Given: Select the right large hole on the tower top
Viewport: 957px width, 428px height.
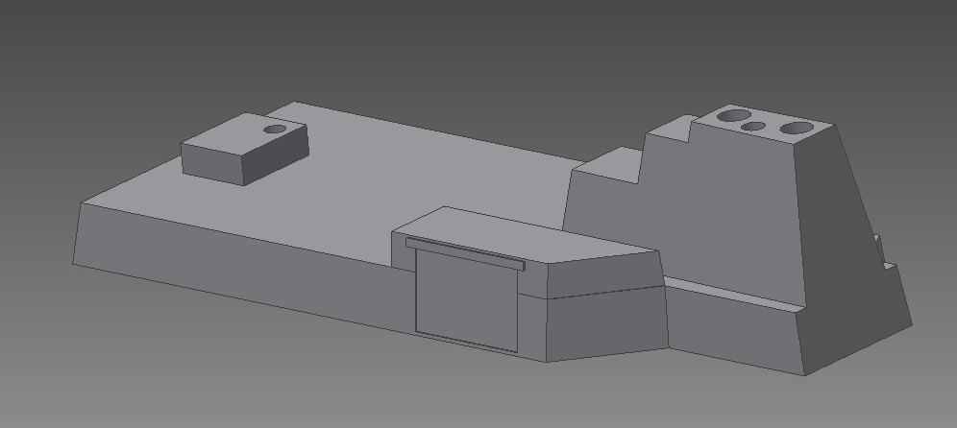Looking at the screenshot, I should click(793, 128).
